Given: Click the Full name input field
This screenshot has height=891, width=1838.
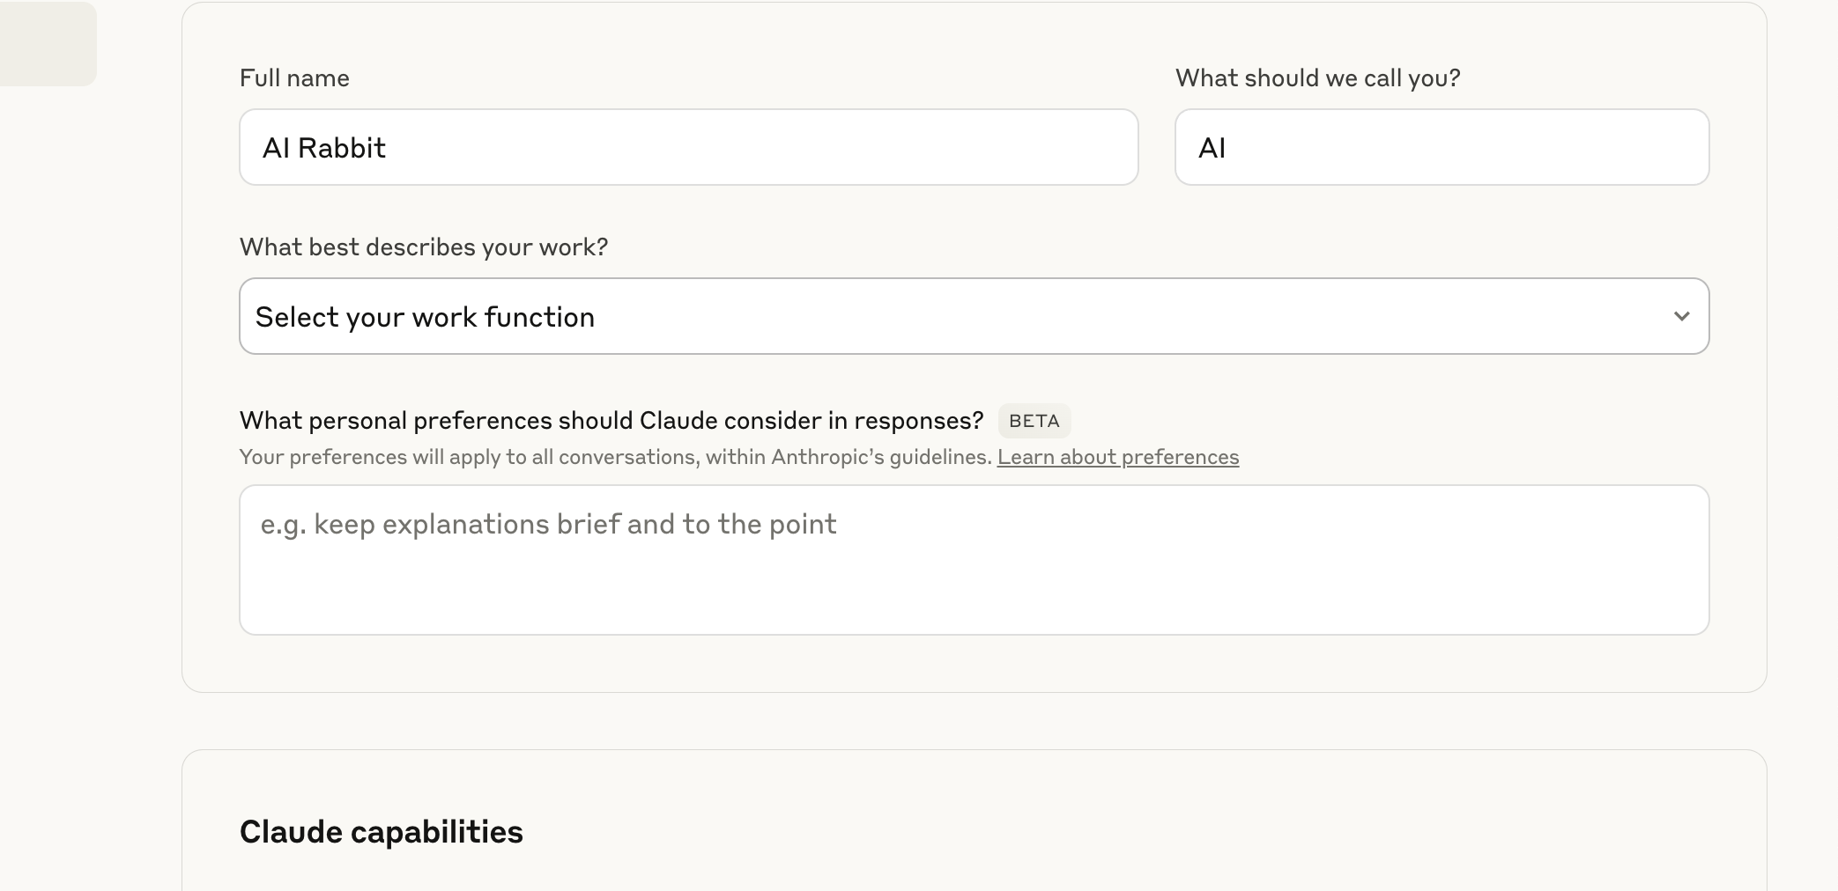Looking at the screenshot, I should (x=687, y=147).
